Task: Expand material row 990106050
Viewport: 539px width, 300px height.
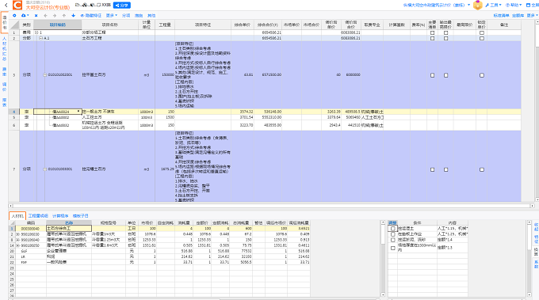Action: tap(18, 245)
